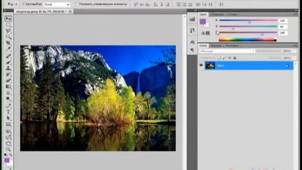Screen dimensions: 302x170
Task: Align left edges in the options bar
Action: pos(156,4)
